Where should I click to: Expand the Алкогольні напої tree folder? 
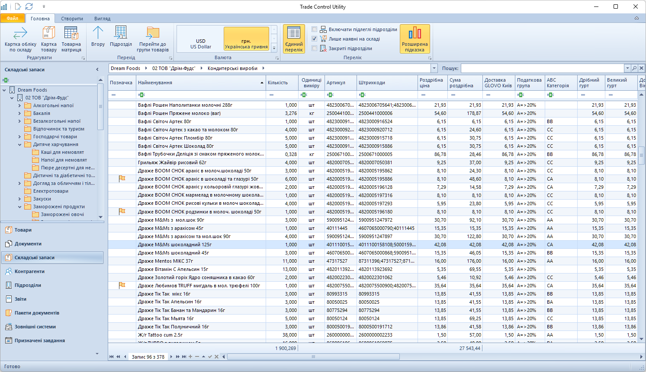pyautogui.click(x=19, y=105)
